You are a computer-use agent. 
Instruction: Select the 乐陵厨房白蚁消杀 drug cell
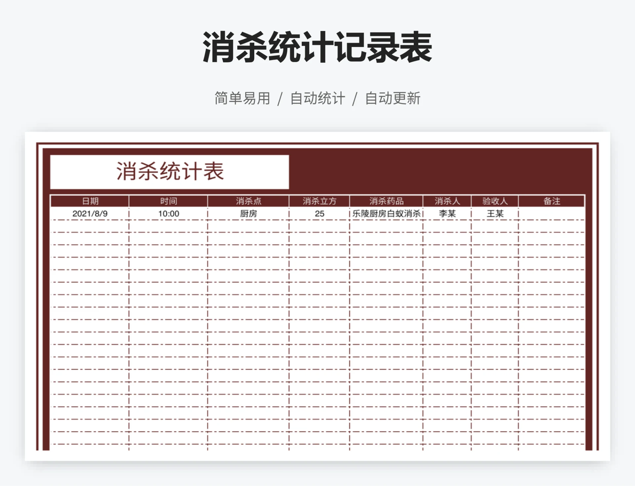(x=385, y=213)
